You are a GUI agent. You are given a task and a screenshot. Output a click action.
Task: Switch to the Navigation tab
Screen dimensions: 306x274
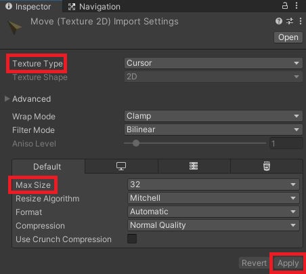tap(94, 7)
